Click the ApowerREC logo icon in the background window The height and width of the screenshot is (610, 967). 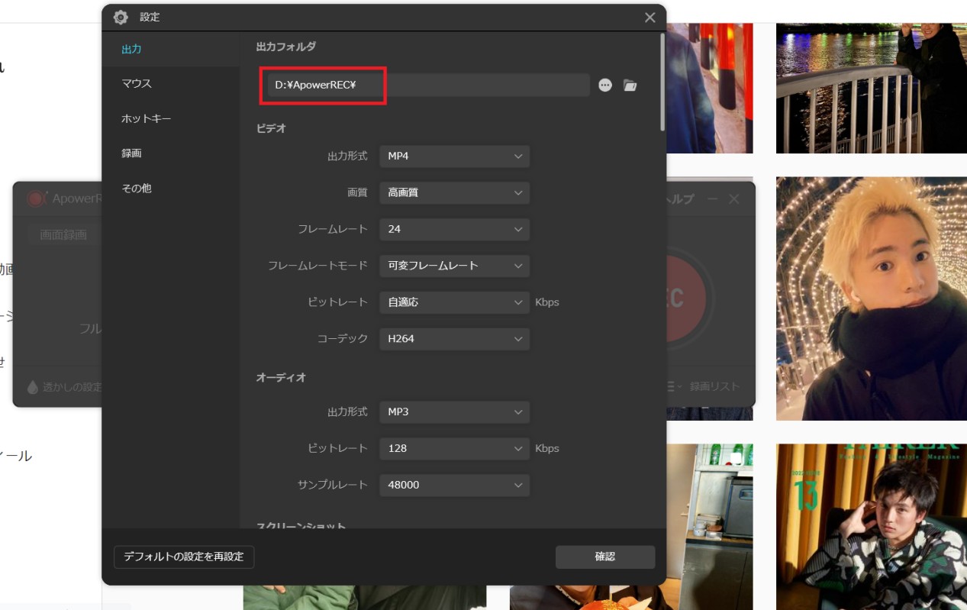click(36, 198)
